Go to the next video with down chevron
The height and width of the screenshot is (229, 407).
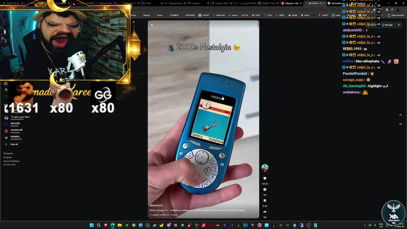pyautogui.click(x=400, y=124)
